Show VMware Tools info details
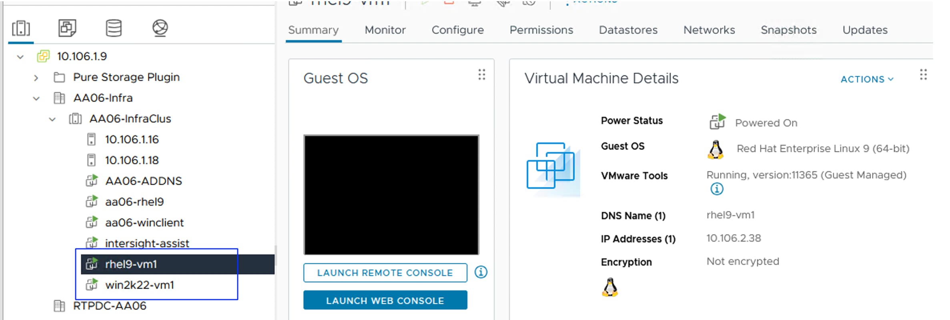 (717, 189)
